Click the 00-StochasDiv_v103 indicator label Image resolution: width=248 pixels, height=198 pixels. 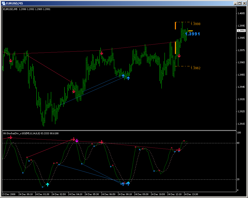click(31, 133)
